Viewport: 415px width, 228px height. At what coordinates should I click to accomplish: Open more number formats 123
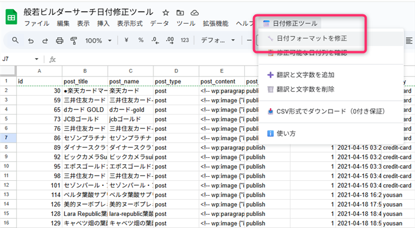click(184, 40)
